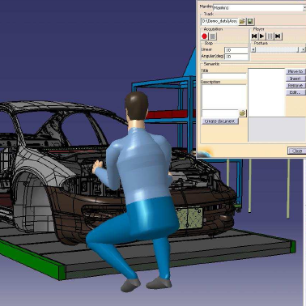Click the Move to button
Viewport: 306px width, 306px height.
pyautogui.click(x=295, y=71)
